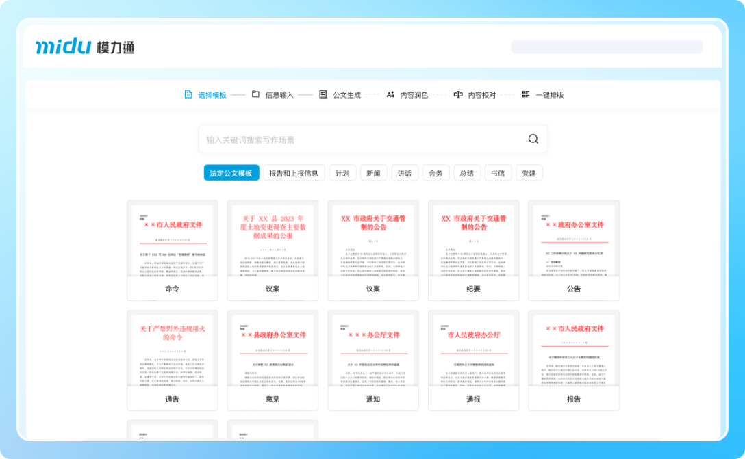This screenshot has width=745, height=459.
Task: Click the 一键排版 layout icon
Action: 526,94
